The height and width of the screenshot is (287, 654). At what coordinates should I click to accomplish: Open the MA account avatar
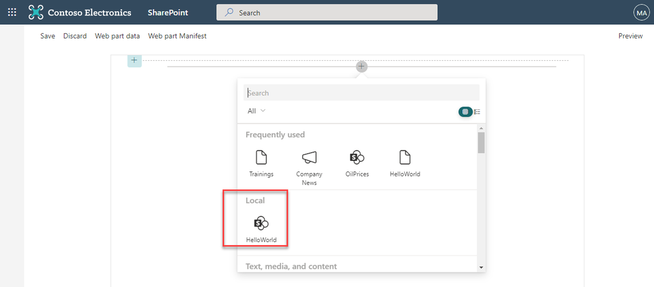[641, 12]
